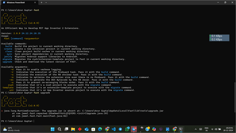
Task: Click the 'jetify' command name
Action: [x=8, y=57]
